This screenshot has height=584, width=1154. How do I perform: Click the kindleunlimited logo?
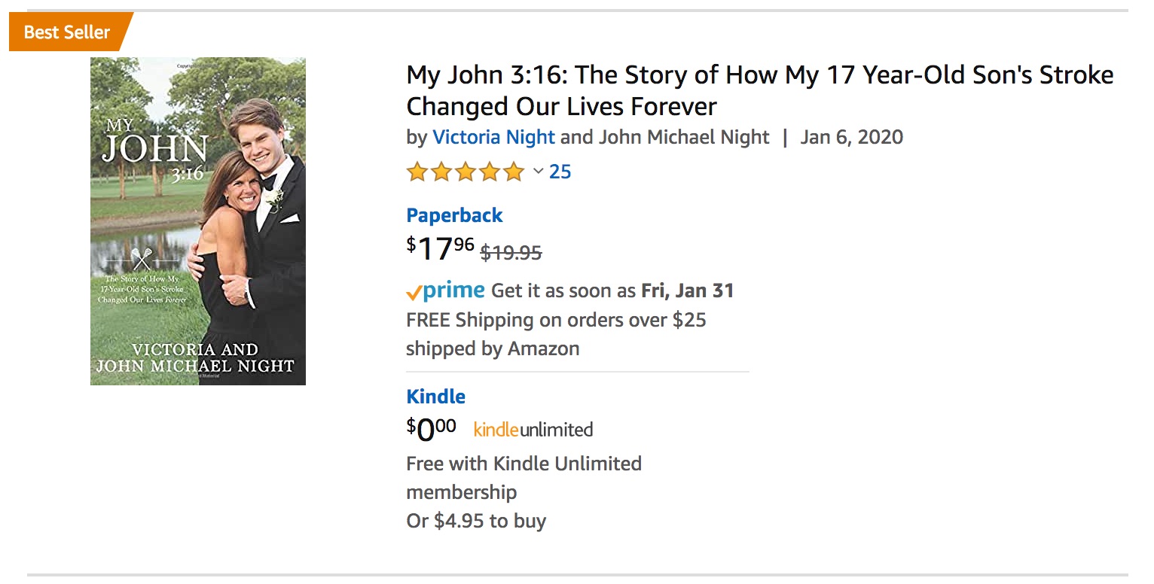(x=533, y=430)
